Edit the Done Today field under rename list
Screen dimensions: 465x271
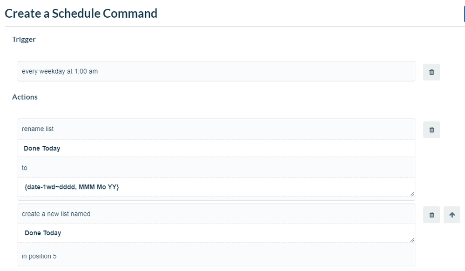[216, 149]
